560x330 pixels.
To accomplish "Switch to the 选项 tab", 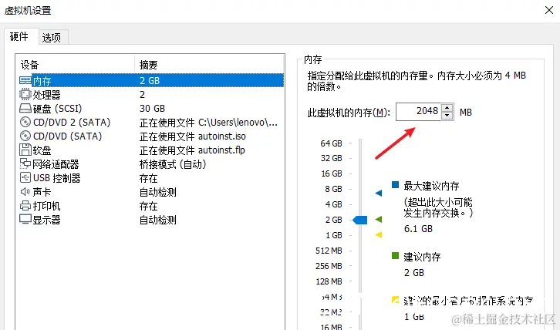I will pyautogui.click(x=52, y=38).
